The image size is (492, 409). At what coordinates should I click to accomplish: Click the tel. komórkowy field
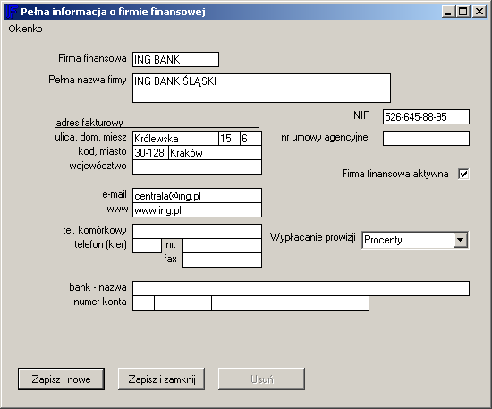click(197, 231)
